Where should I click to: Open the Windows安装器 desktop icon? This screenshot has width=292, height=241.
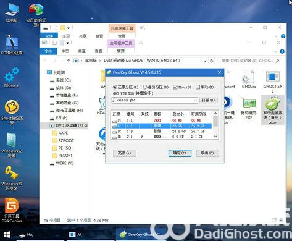tap(12, 145)
